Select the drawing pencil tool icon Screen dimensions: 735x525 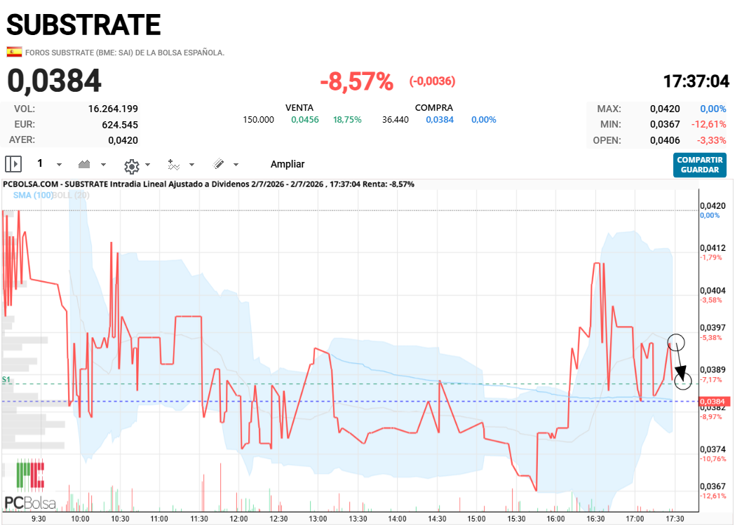218,164
